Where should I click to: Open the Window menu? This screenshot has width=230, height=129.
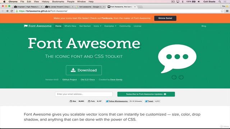coord(82,1)
